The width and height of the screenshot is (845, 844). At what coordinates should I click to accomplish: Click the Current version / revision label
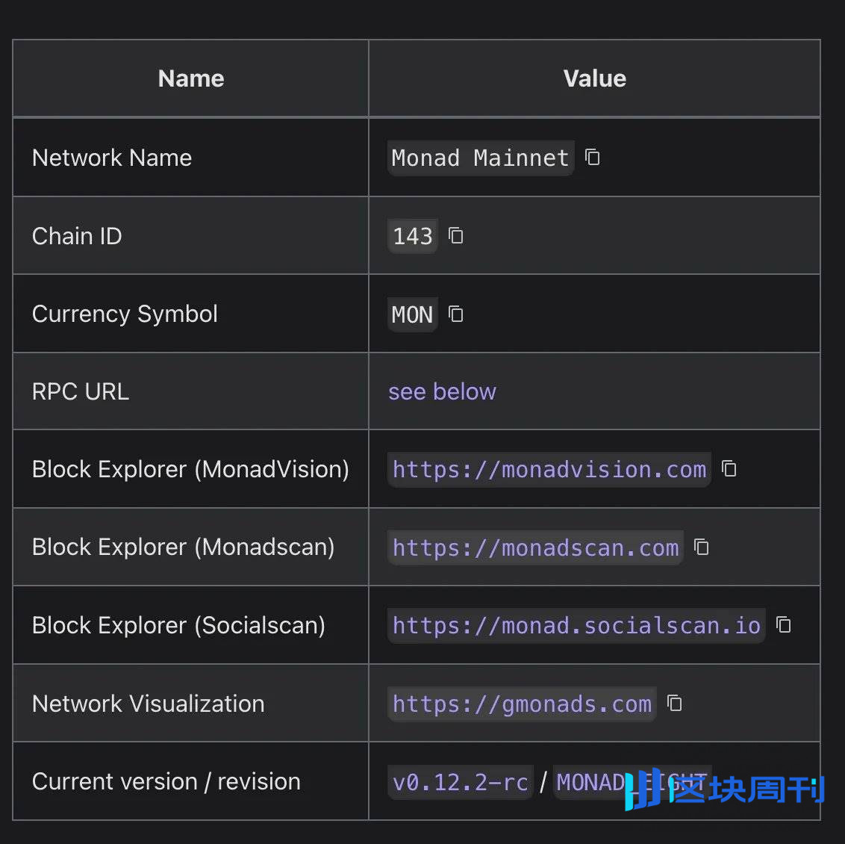[x=166, y=781]
